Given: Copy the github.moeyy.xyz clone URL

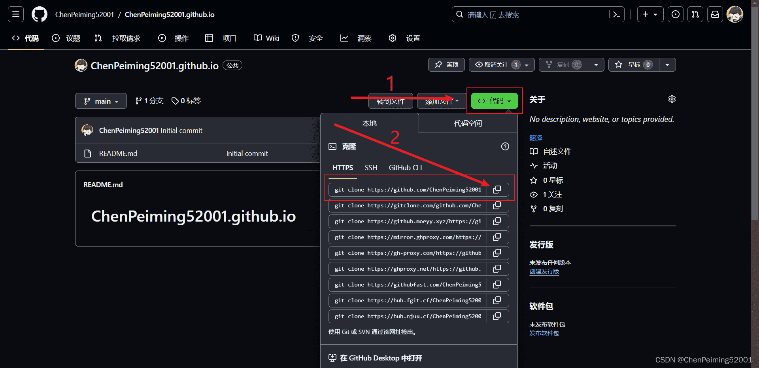Looking at the screenshot, I should pyautogui.click(x=497, y=221).
